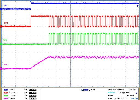Click the red C2 channel badge
The width and height of the screenshot is (140, 100).
click(x=6, y=93)
